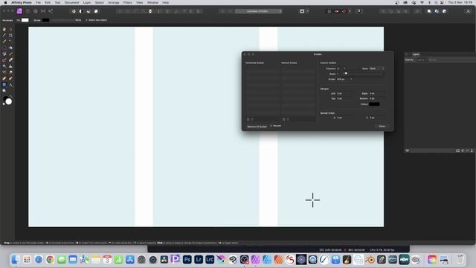Select the Artistic Text tool
This screenshot has width=476, height=268.
(x=10, y=85)
